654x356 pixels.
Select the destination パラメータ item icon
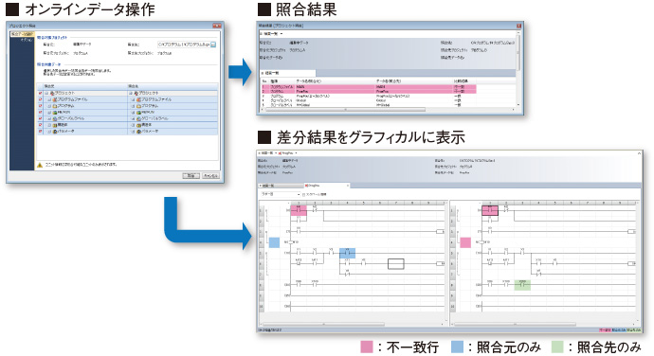tap(139, 132)
